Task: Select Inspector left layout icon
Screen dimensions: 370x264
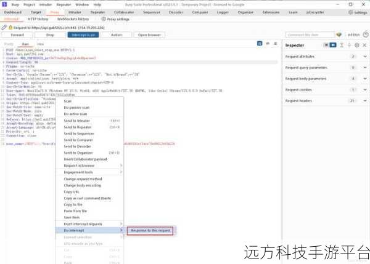Action: (x=326, y=45)
